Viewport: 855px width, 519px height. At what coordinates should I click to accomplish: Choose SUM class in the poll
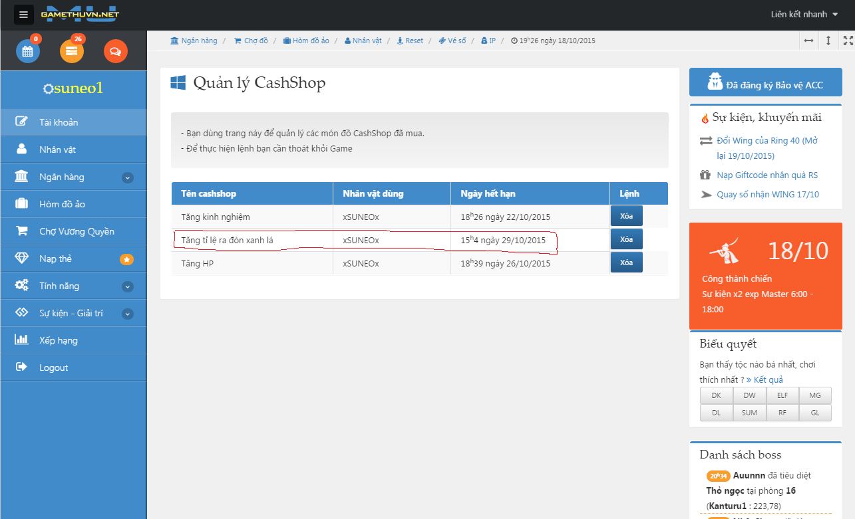pos(749,413)
